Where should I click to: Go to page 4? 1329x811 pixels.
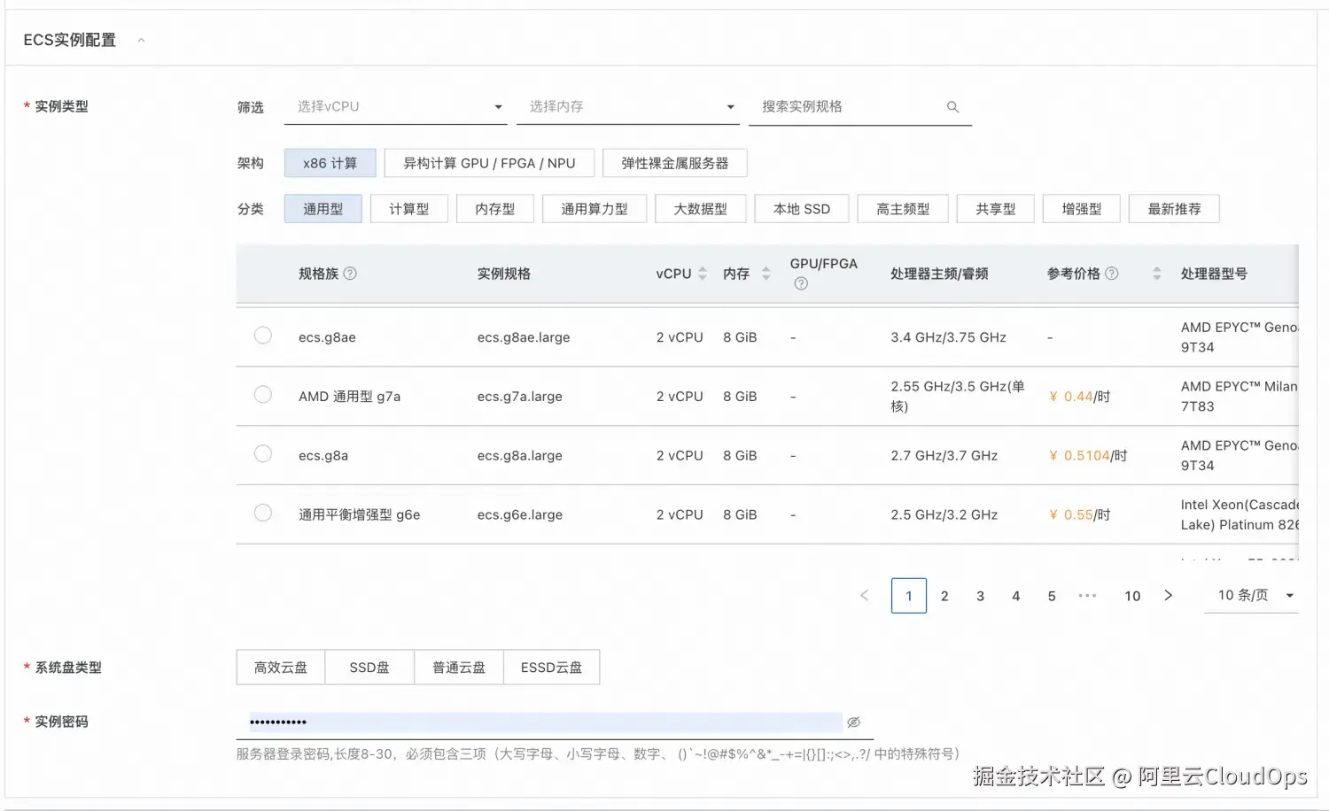1016,596
